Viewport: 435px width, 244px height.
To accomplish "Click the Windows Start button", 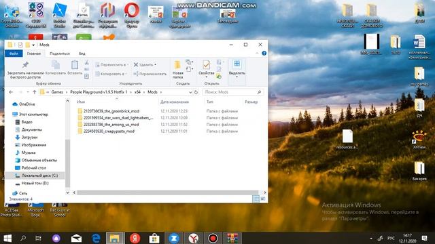I will coord(7,238).
